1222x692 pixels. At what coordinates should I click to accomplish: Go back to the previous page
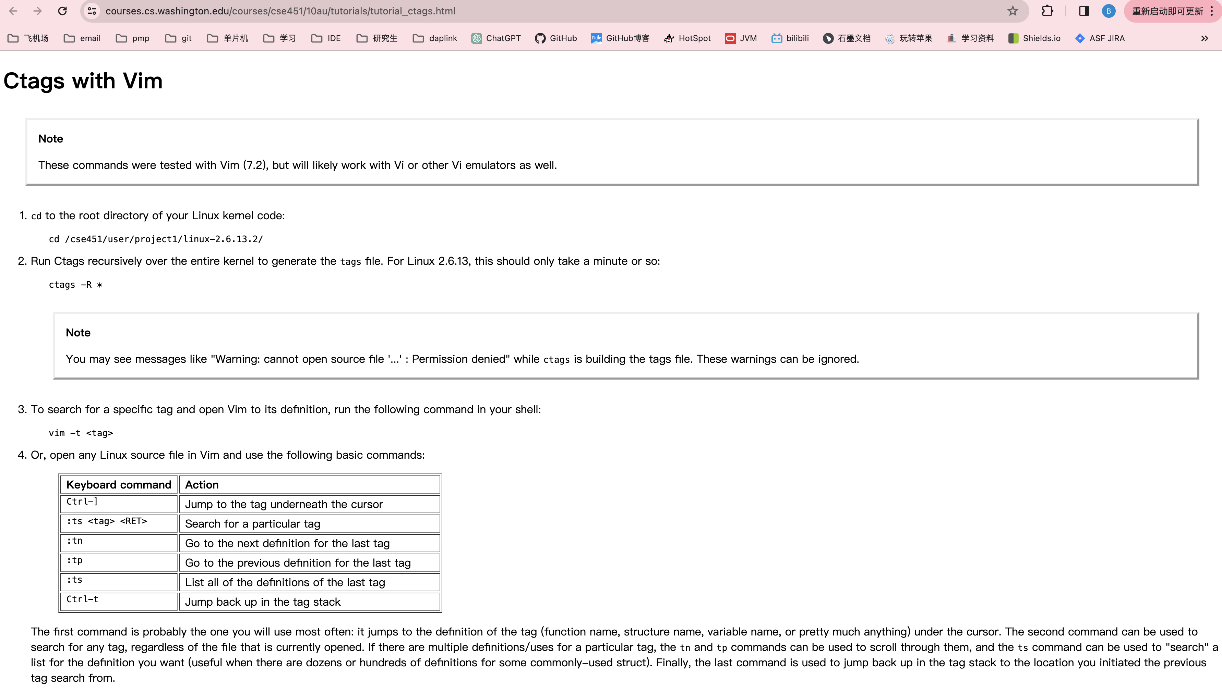click(13, 11)
